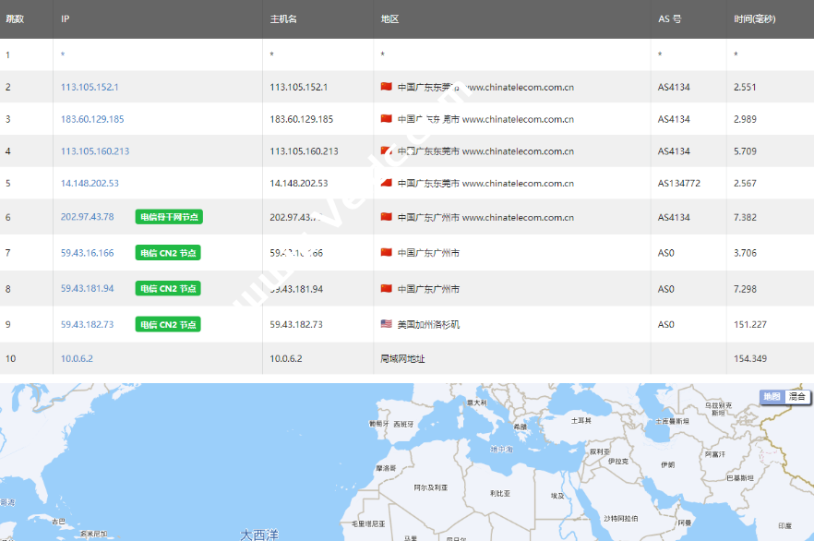Click the CN2 badge beside 59.43.182.73
Screen dimensions: 814x541
coord(168,325)
